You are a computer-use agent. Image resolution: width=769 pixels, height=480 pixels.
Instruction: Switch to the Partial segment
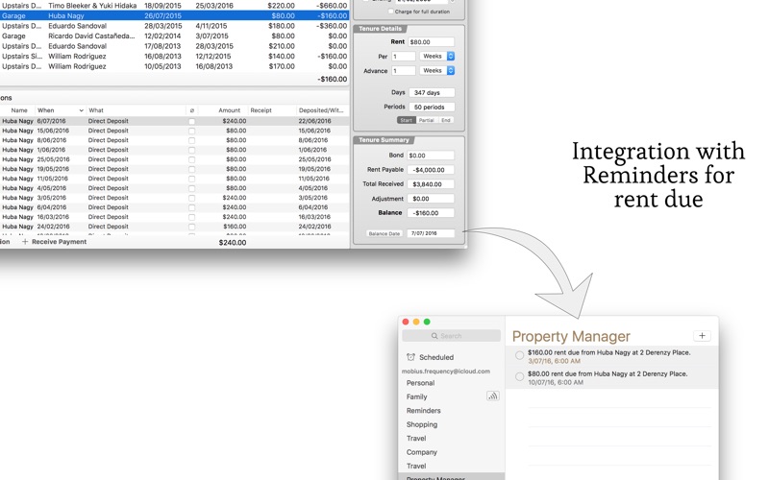coord(426,120)
